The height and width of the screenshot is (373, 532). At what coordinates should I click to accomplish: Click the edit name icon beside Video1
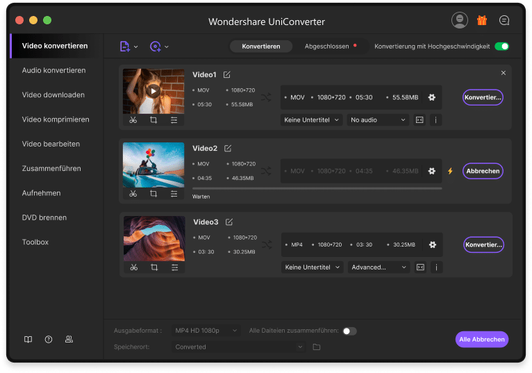click(x=227, y=74)
